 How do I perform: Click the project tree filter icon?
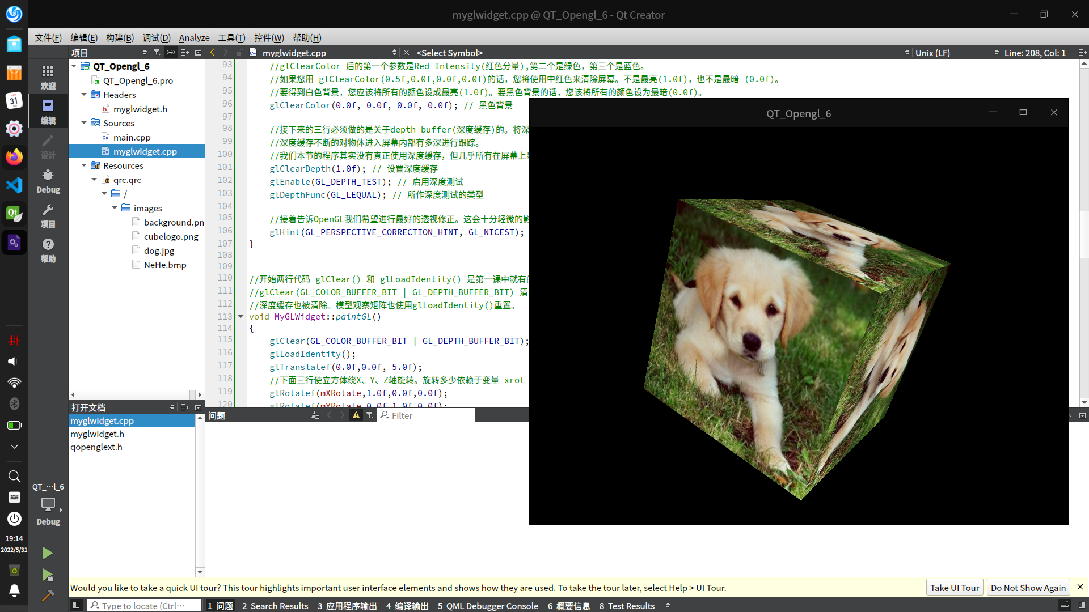157,53
